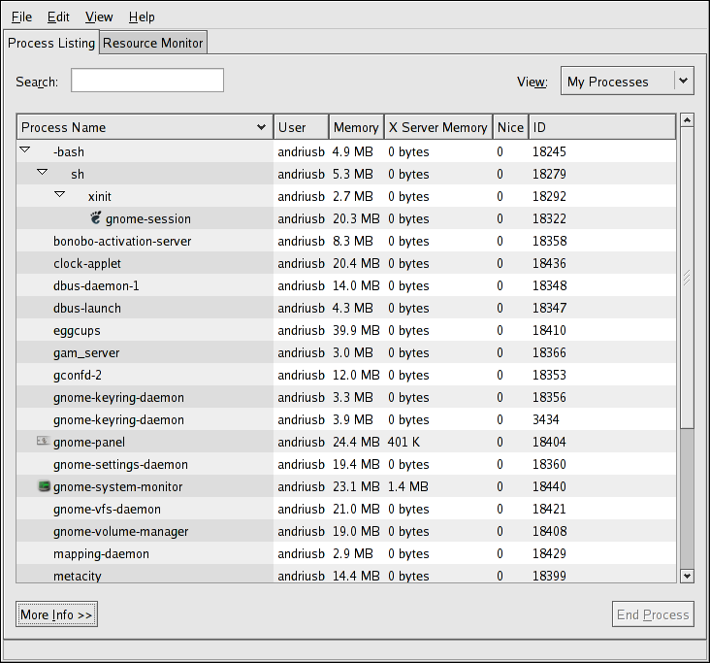The image size is (710, 663).
Task: Collapse the -bash process tree
Action: point(25,150)
